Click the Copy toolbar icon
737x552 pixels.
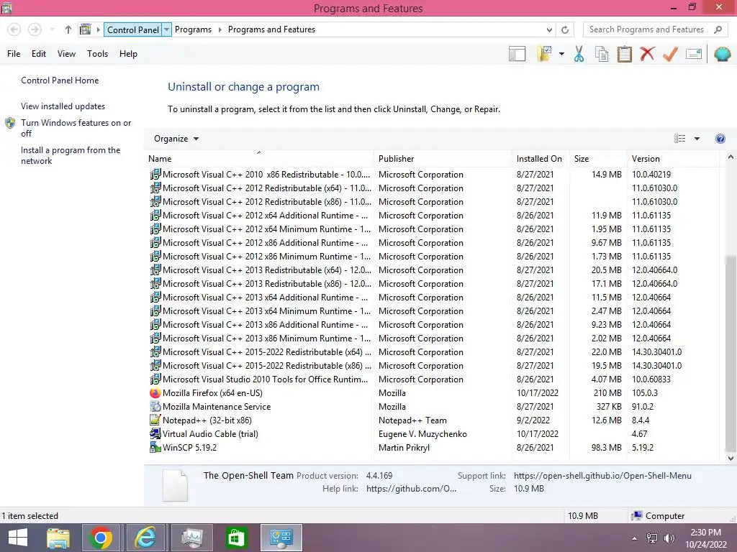[601, 54]
